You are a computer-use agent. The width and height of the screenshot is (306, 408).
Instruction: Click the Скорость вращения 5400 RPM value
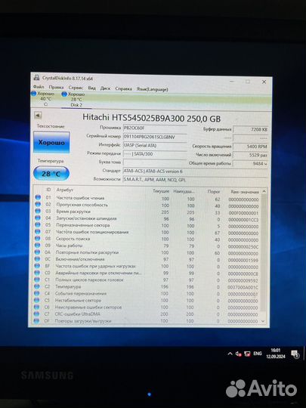pyautogui.click(x=251, y=147)
